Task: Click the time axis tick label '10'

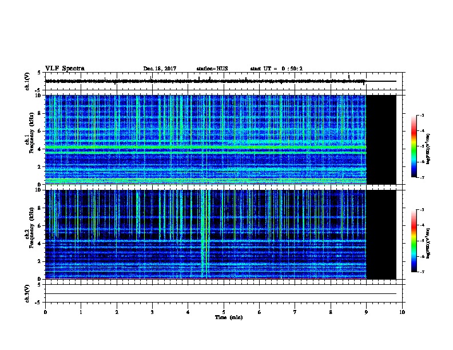Action: 402,312
